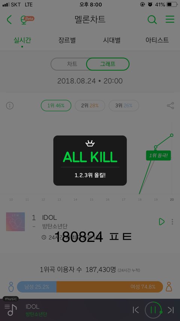Tap the green back arrow
This screenshot has width=180, height=321.
(9, 20)
